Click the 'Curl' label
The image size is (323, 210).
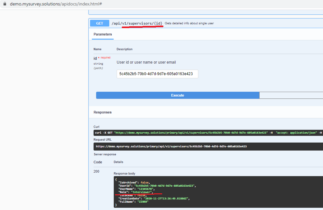(96, 127)
